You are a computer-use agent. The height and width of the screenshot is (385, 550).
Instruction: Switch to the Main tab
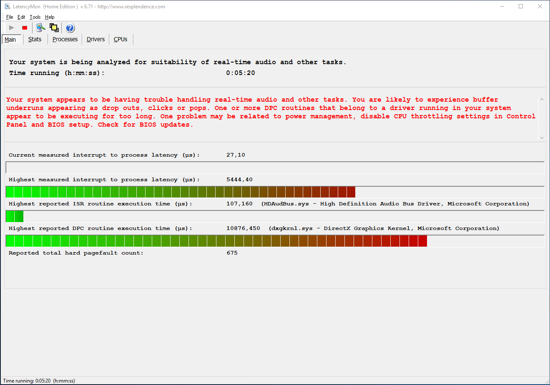tap(10, 40)
